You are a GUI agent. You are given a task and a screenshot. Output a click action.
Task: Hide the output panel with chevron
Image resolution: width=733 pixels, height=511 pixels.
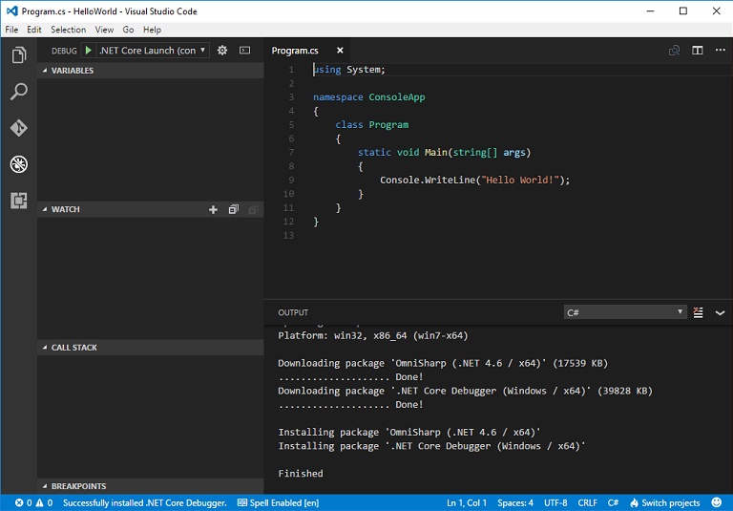click(x=720, y=312)
